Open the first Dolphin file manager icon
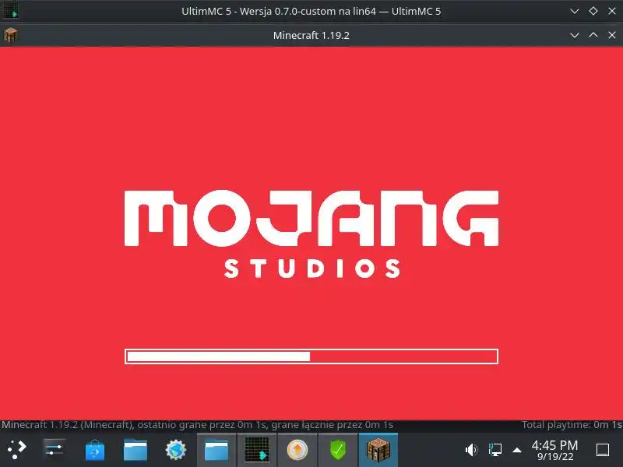623x467 pixels. (136, 450)
